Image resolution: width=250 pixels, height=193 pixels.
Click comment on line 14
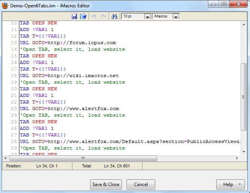point(72,49)
